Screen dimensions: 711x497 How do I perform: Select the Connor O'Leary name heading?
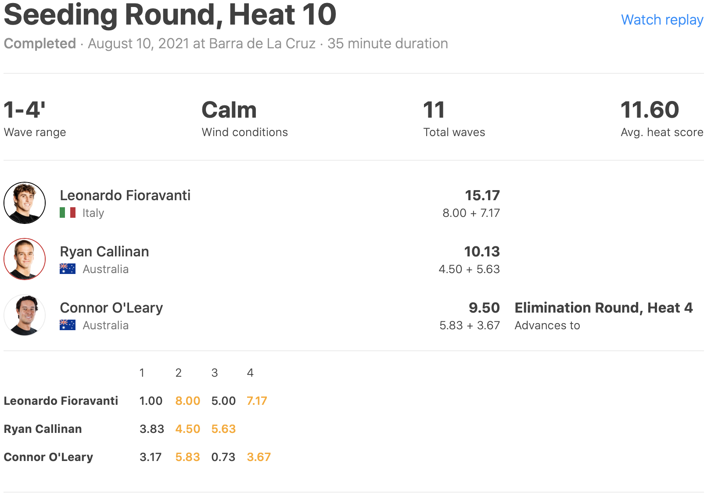point(111,308)
